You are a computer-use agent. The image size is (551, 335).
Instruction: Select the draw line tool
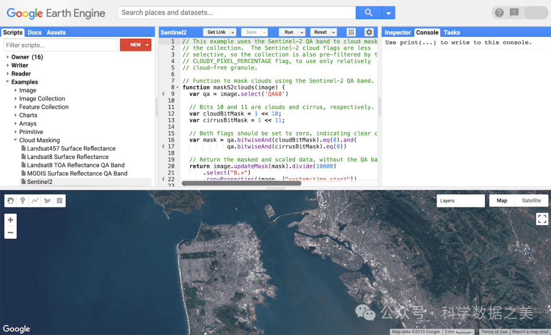[x=35, y=201]
